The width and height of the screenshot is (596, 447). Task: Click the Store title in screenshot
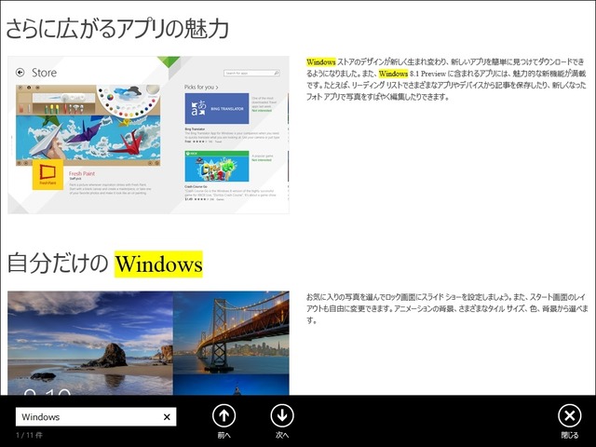pos(44,73)
